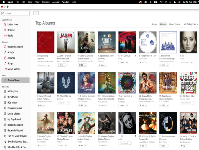
Task: Click the sidebar Search field
Action: pyautogui.click(x=16, y=14)
